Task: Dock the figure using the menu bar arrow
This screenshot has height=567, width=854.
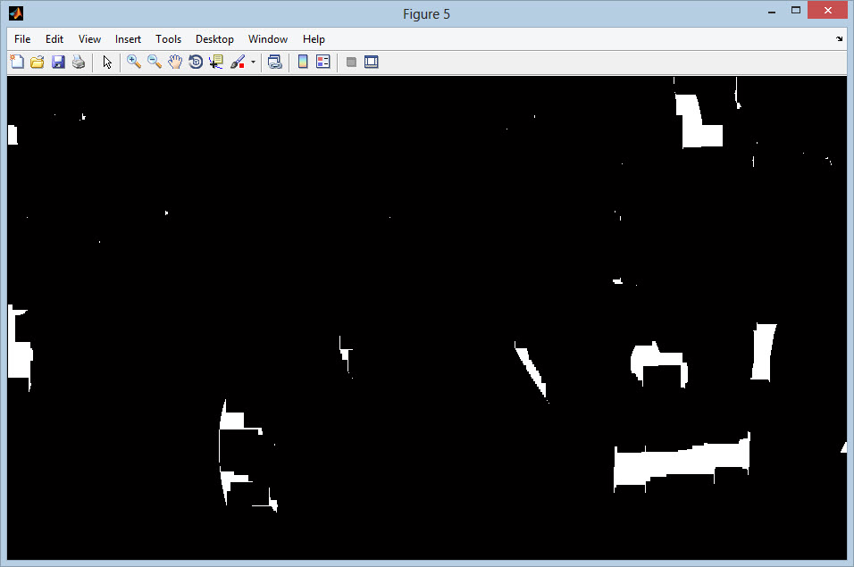Action: point(839,38)
